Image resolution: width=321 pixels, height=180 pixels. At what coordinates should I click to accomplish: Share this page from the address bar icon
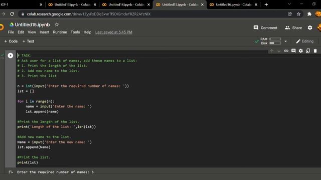click(x=290, y=14)
